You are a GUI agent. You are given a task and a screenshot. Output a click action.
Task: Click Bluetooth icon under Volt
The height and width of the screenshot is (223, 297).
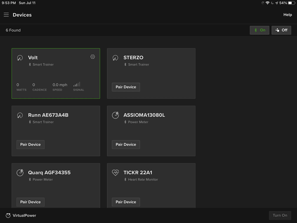pyautogui.click(x=30, y=64)
